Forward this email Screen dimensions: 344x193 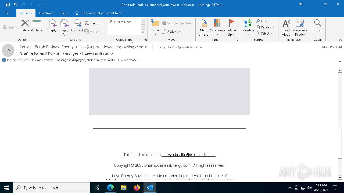pyautogui.click(x=77, y=26)
